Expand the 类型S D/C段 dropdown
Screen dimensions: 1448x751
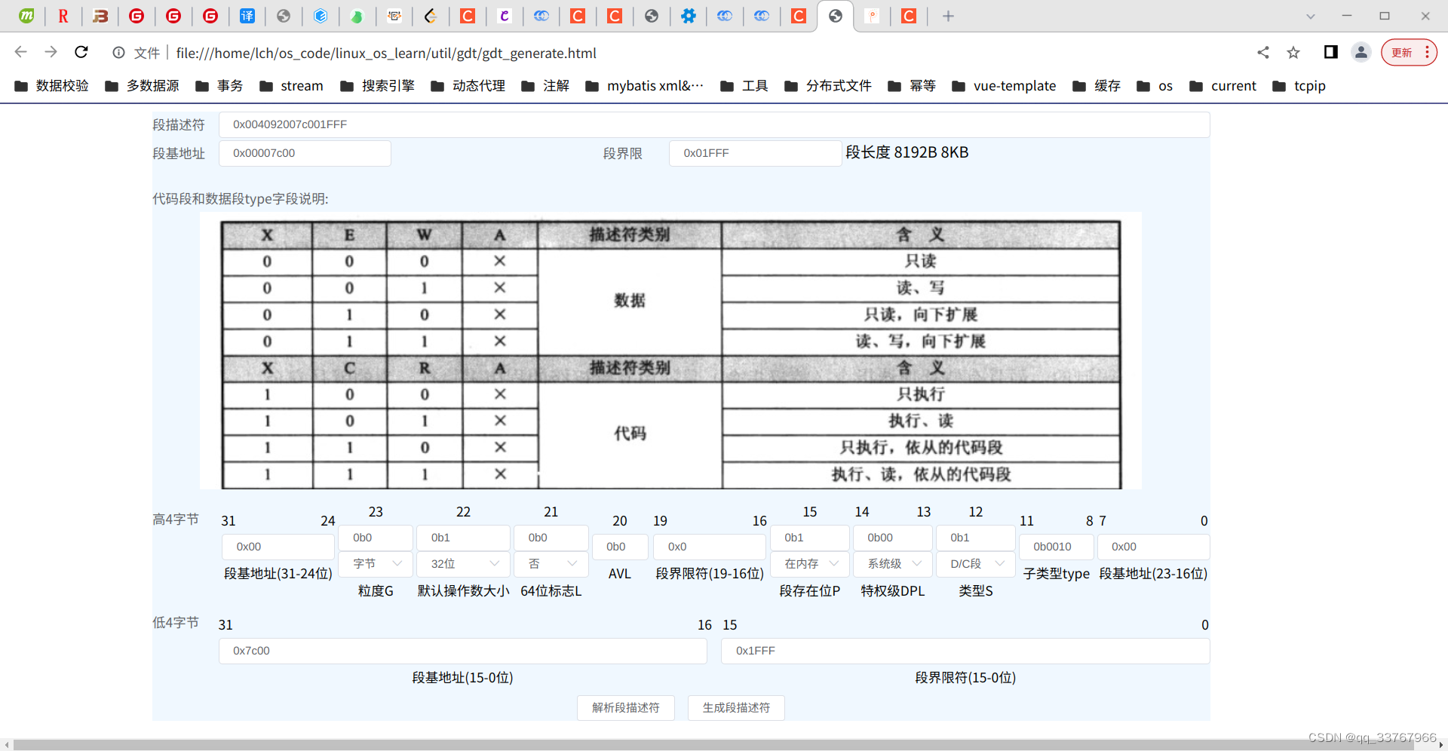(x=976, y=564)
